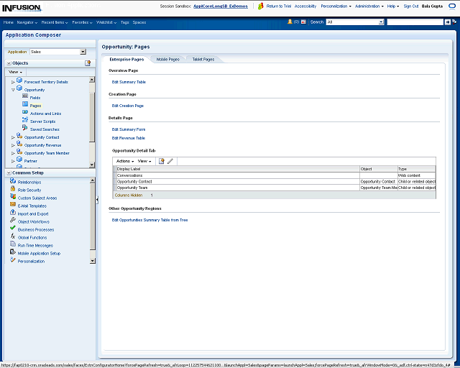Click the Sign Out link
This screenshot has height=368, width=460.
[410, 6]
